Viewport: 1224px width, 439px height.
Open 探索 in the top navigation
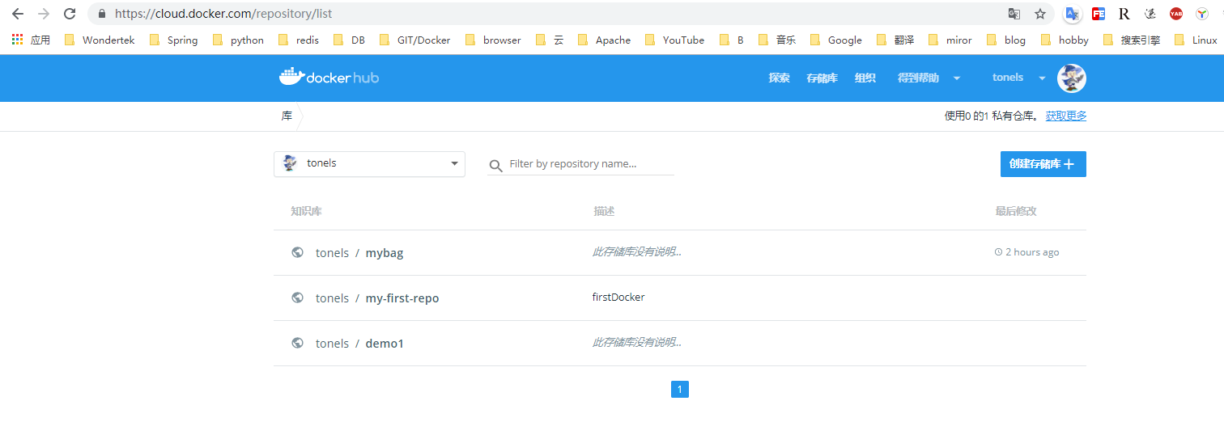tap(779, 78)
